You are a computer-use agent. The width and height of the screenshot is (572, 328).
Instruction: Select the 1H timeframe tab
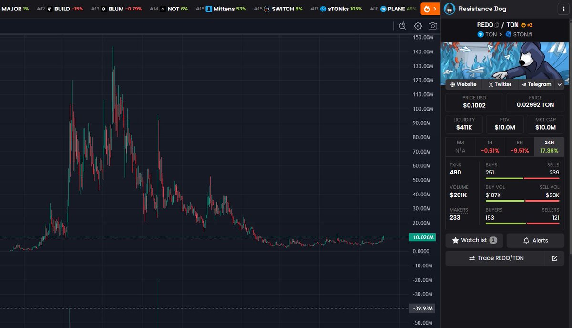point(490,146)
